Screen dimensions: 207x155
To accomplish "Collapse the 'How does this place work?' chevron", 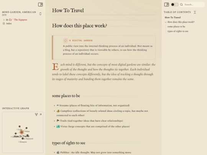I will (166, 22).
